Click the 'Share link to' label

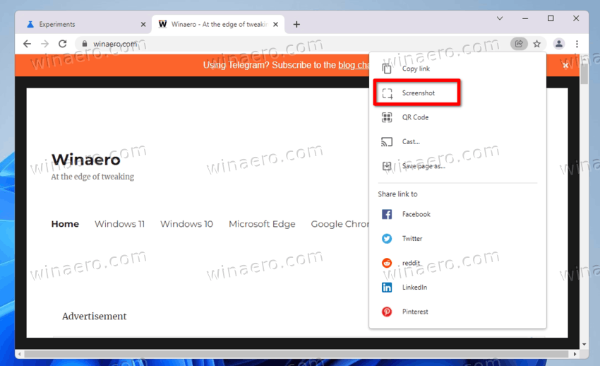click(x=397, y=194)
